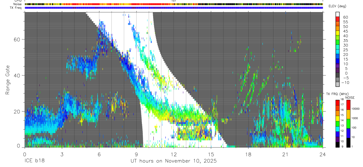
Task: Click the '45' value on the ELEV scale
Action: (x=345, y=32)
